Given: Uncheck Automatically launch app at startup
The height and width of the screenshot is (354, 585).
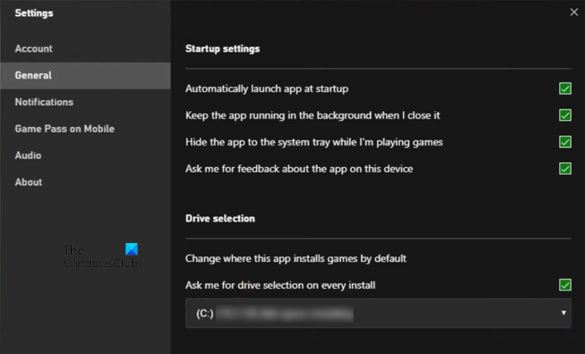Looking at the screenshot, I should pos(565,88).
